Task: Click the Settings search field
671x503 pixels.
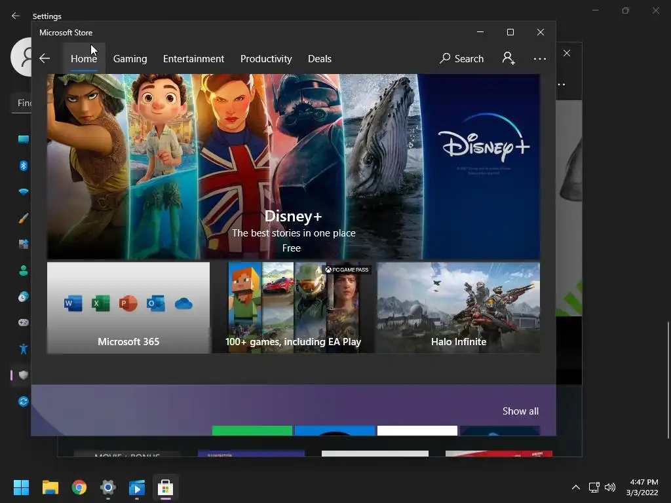Action: 22,103
